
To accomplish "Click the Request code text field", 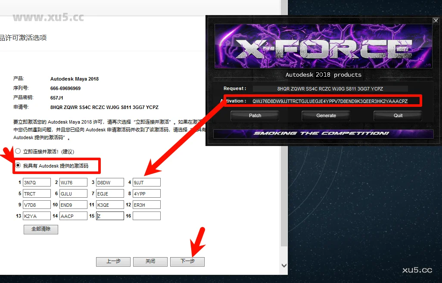I will tap(330, 89).
